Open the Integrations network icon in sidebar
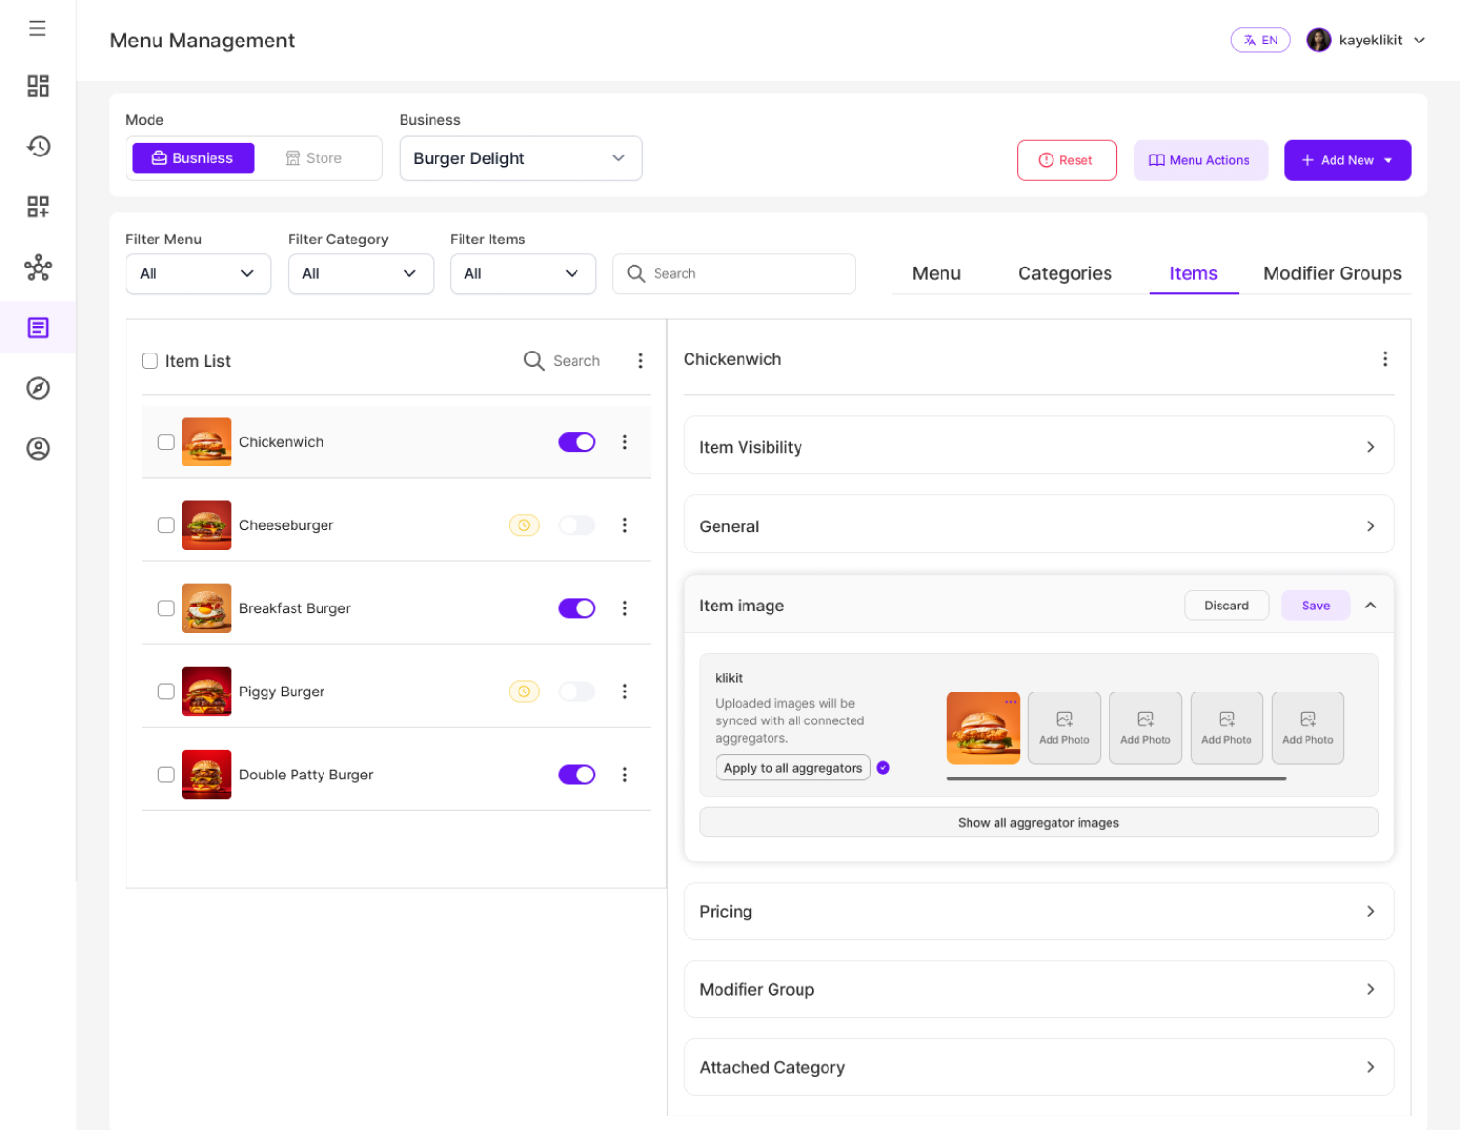Viewport: 1460px width, 1130px height. [x=38, y=268]
